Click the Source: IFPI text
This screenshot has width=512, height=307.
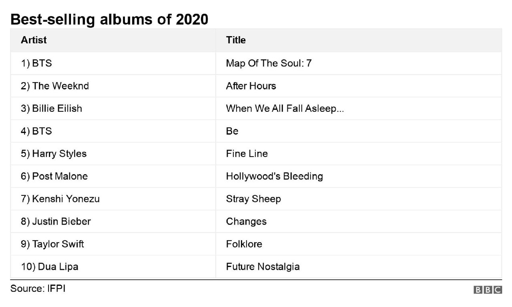[38, 289]
